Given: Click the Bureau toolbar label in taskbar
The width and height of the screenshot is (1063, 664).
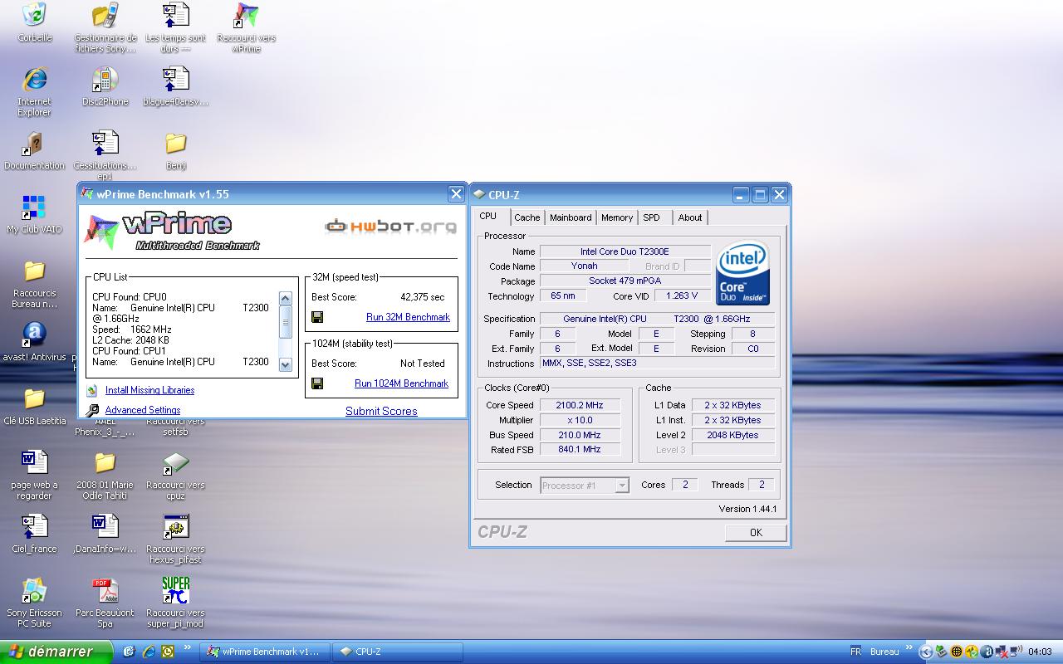Looking at the screenshot, I should [x=884, y=652].
